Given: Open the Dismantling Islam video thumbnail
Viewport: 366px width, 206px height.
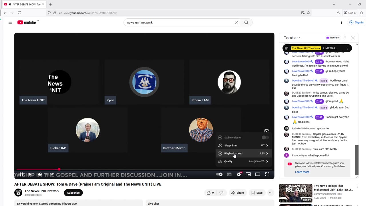Looking at the screenshot, I should tap(295, 193).
